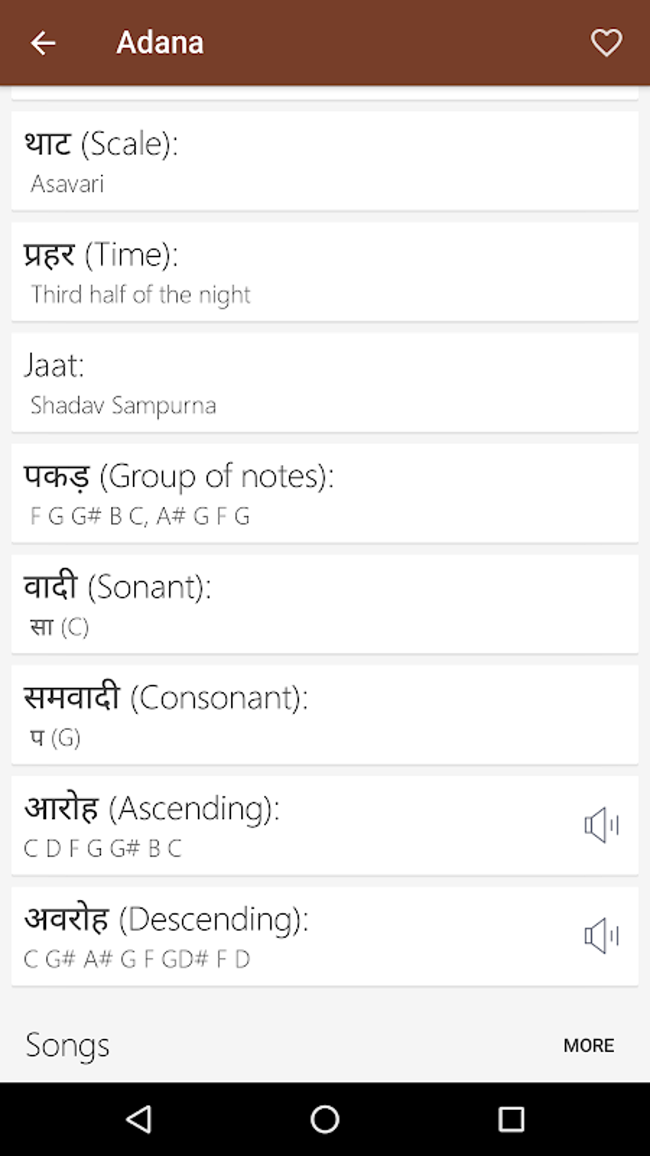
Task: Tap the Ascending notes text C D F G
Action: tap(103, 848)
